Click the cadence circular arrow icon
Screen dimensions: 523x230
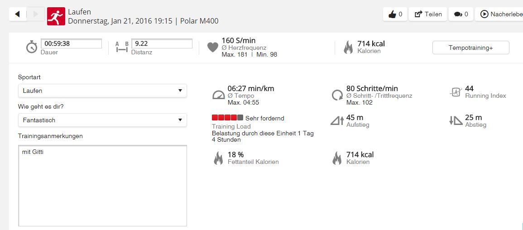click(337, 95)
